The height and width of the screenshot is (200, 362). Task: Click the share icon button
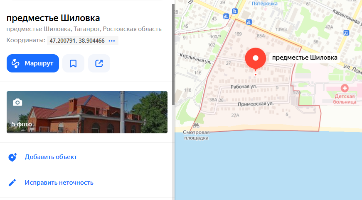pos(99,63)
